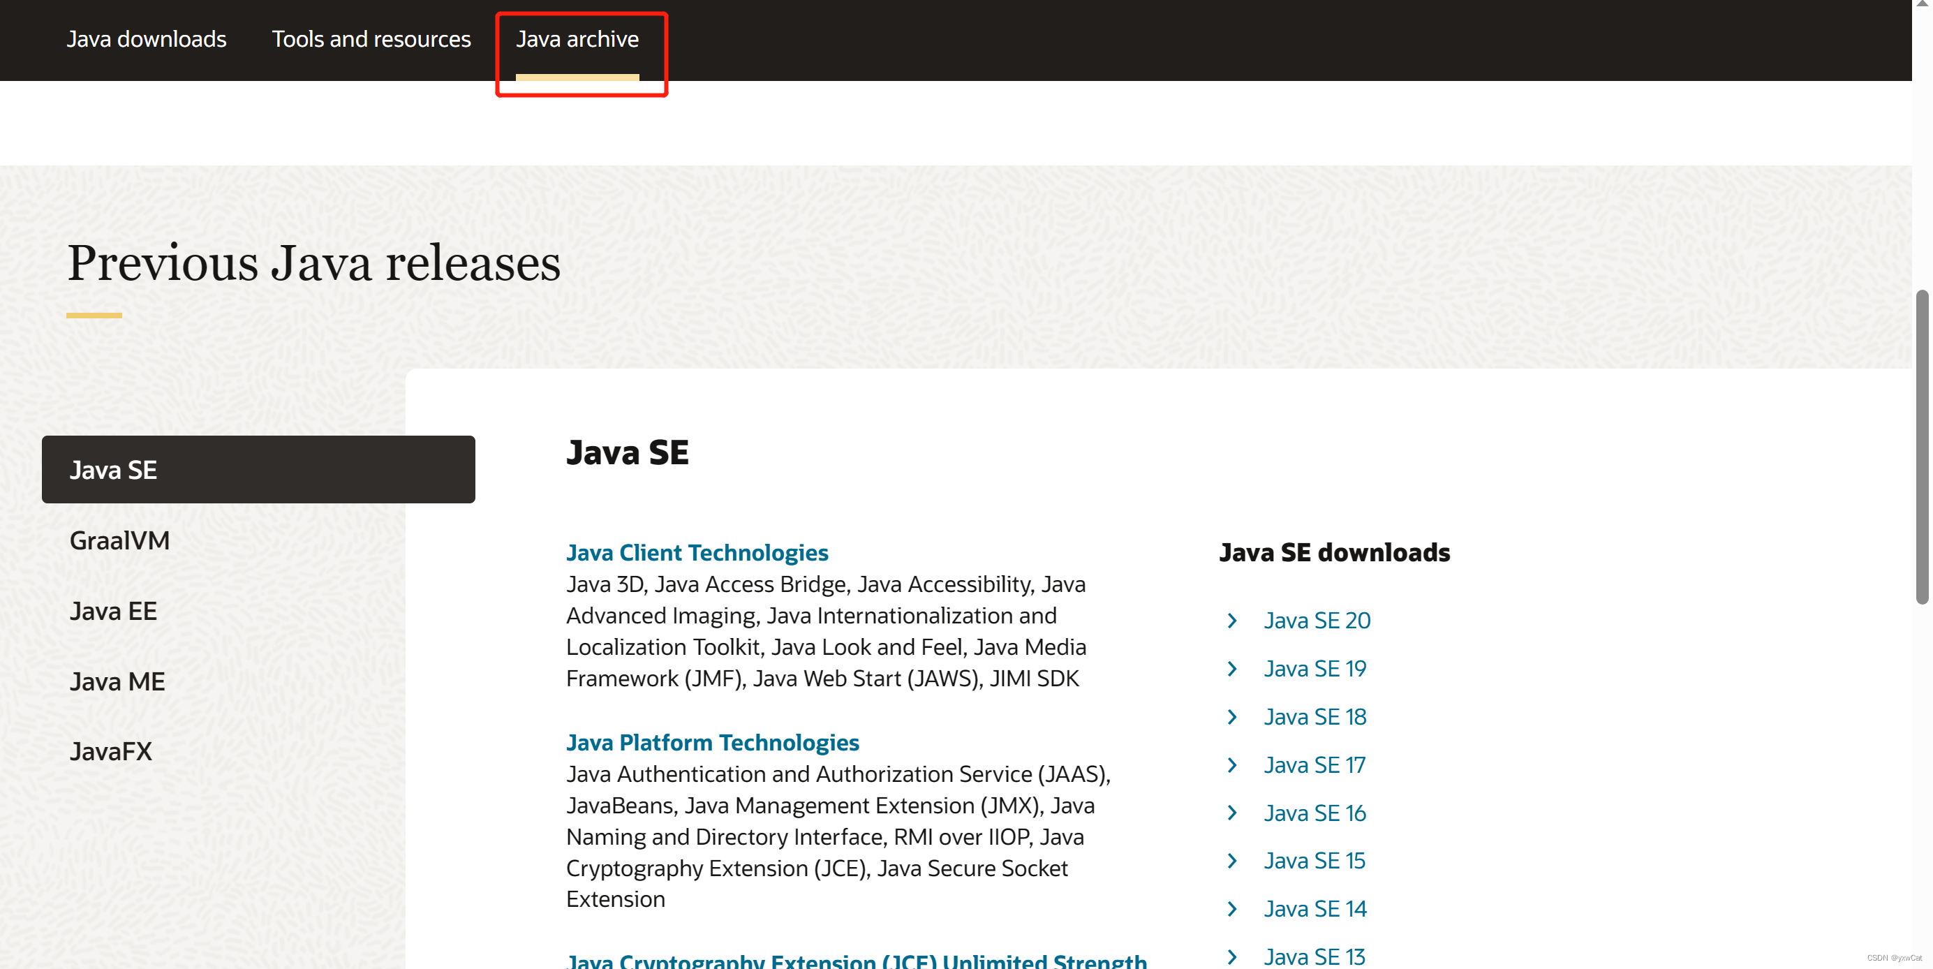This screenshot has width=1933, height=969.
Task: Open the Java downloads tab
Action: [147, 39]
